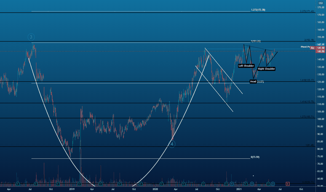Open dividend D marker before 2021 label
326x192 pixels.
[x=232, y=184]
